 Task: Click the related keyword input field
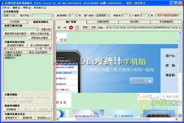point(15,38)
